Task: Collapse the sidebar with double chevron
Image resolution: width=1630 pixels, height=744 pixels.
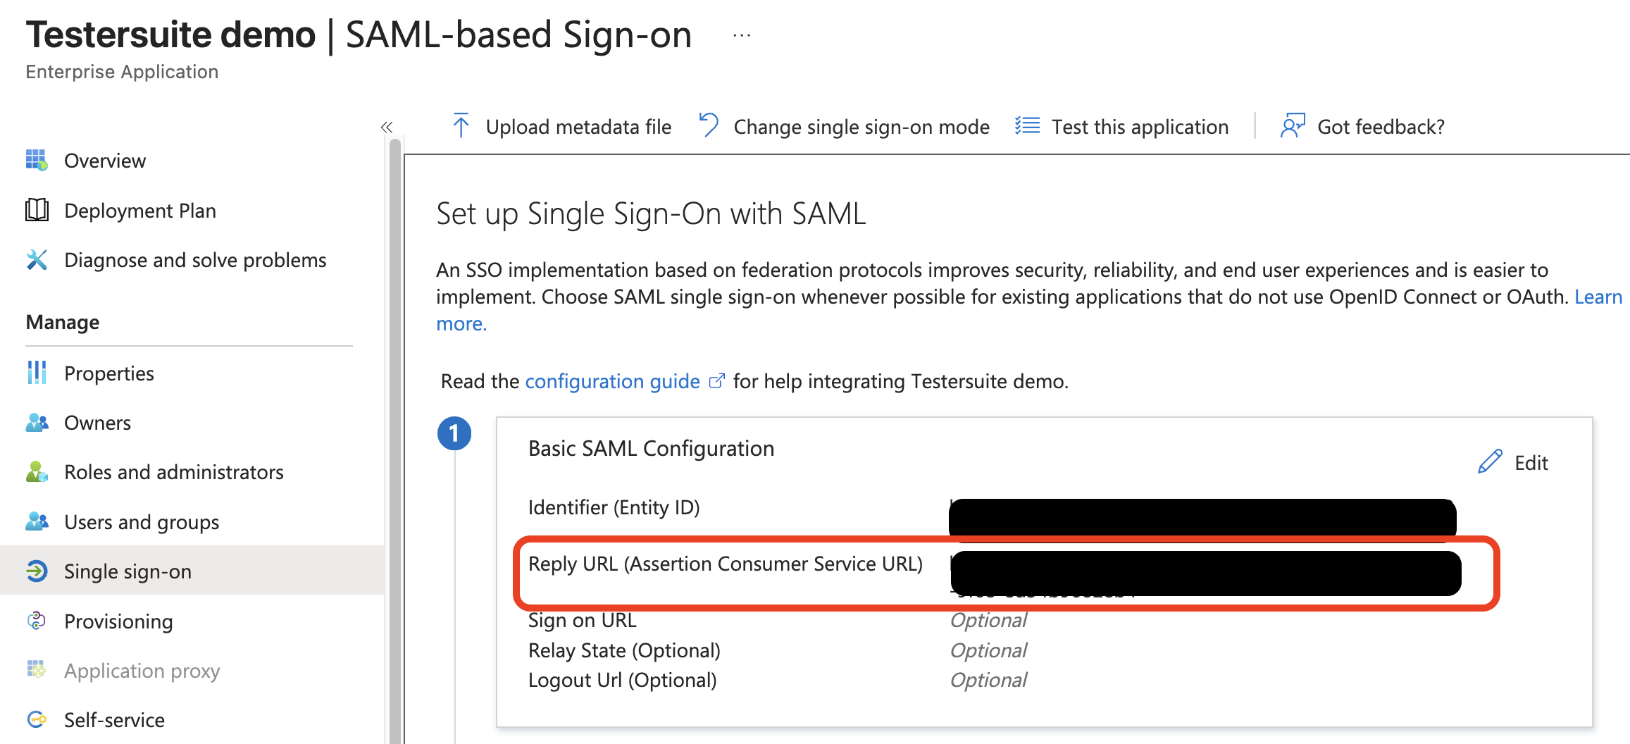Action: coord(386,127)
